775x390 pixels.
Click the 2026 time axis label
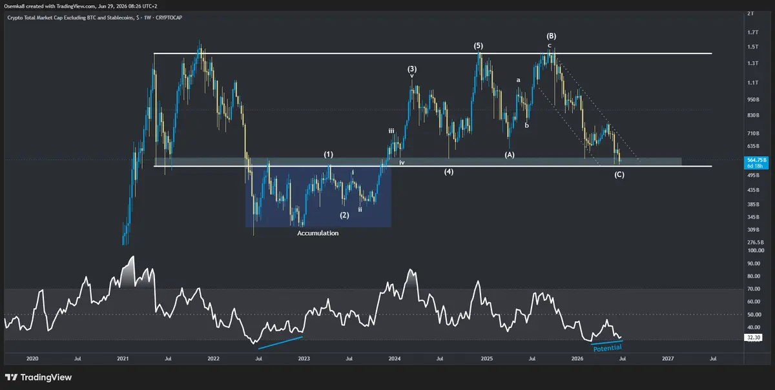(577, 358)
